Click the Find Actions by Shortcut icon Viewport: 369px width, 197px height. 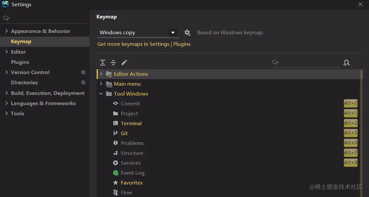click(347, 63)
